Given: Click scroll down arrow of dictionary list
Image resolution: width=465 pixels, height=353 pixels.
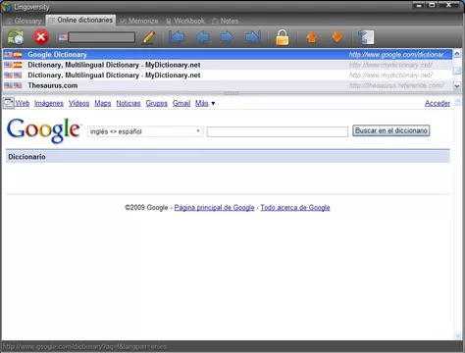Looking at the screenshot, I should pos(457,85).
